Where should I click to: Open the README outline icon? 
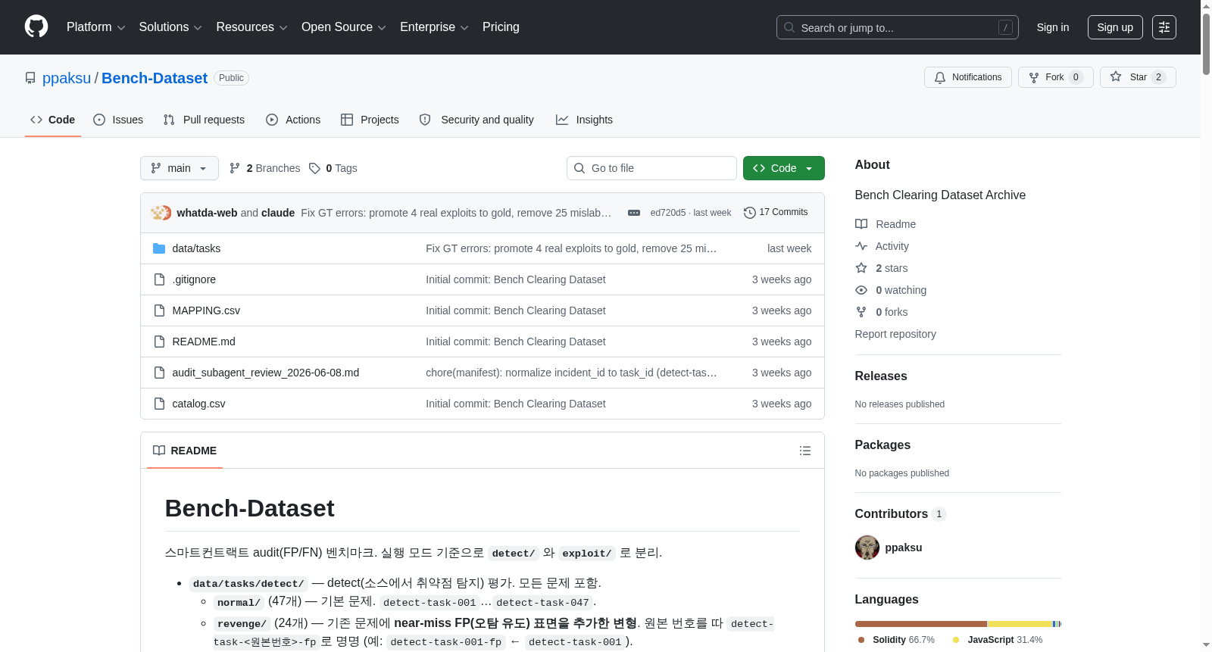pos(805,451)
